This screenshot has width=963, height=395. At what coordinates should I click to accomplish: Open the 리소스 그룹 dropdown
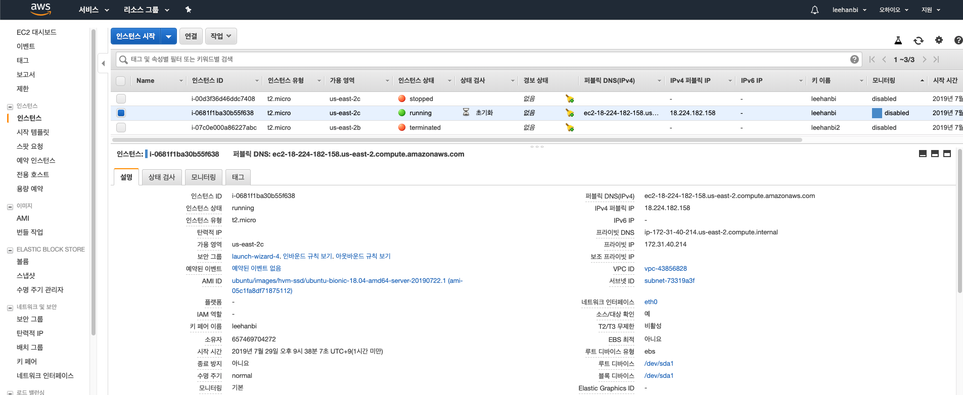coord(147,10)
